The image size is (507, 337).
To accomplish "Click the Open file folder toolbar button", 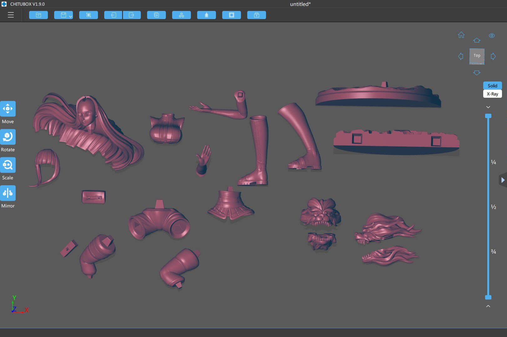I will (x=38, y=15).
